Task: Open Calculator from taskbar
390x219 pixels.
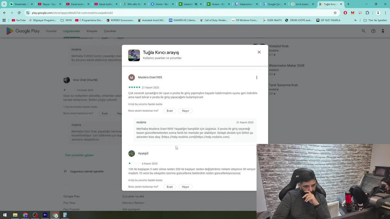Action: click(65, 215)
